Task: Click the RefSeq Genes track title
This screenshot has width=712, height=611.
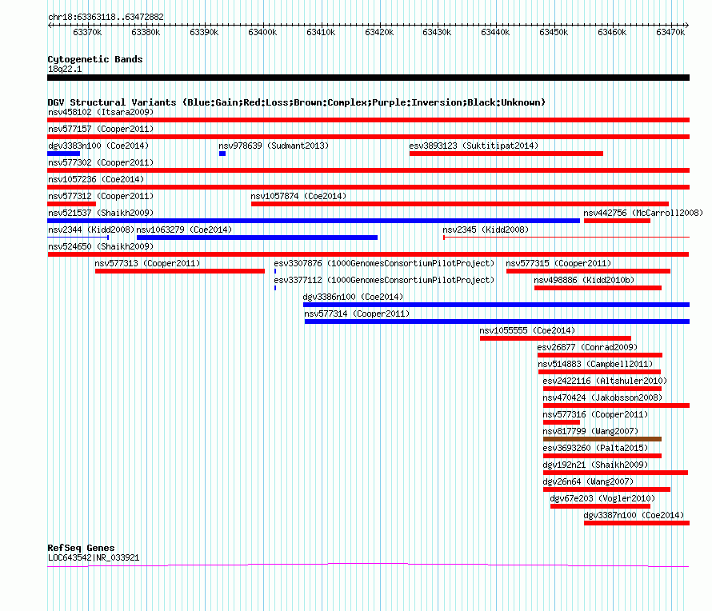Action: click(81, 548)
